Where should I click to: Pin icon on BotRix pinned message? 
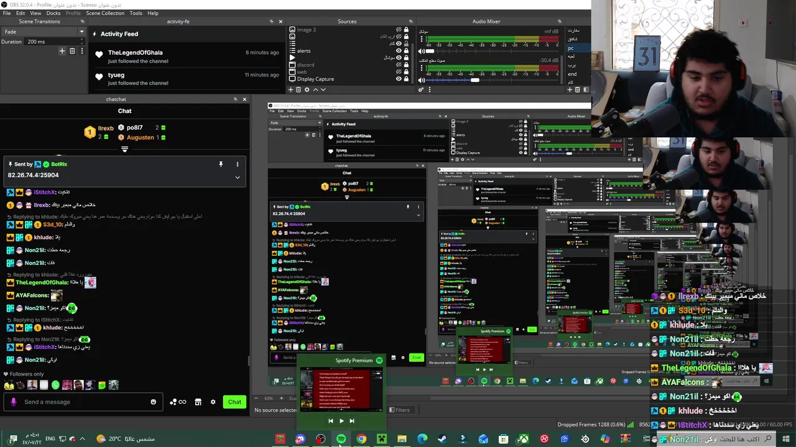(x=221, y=164)
